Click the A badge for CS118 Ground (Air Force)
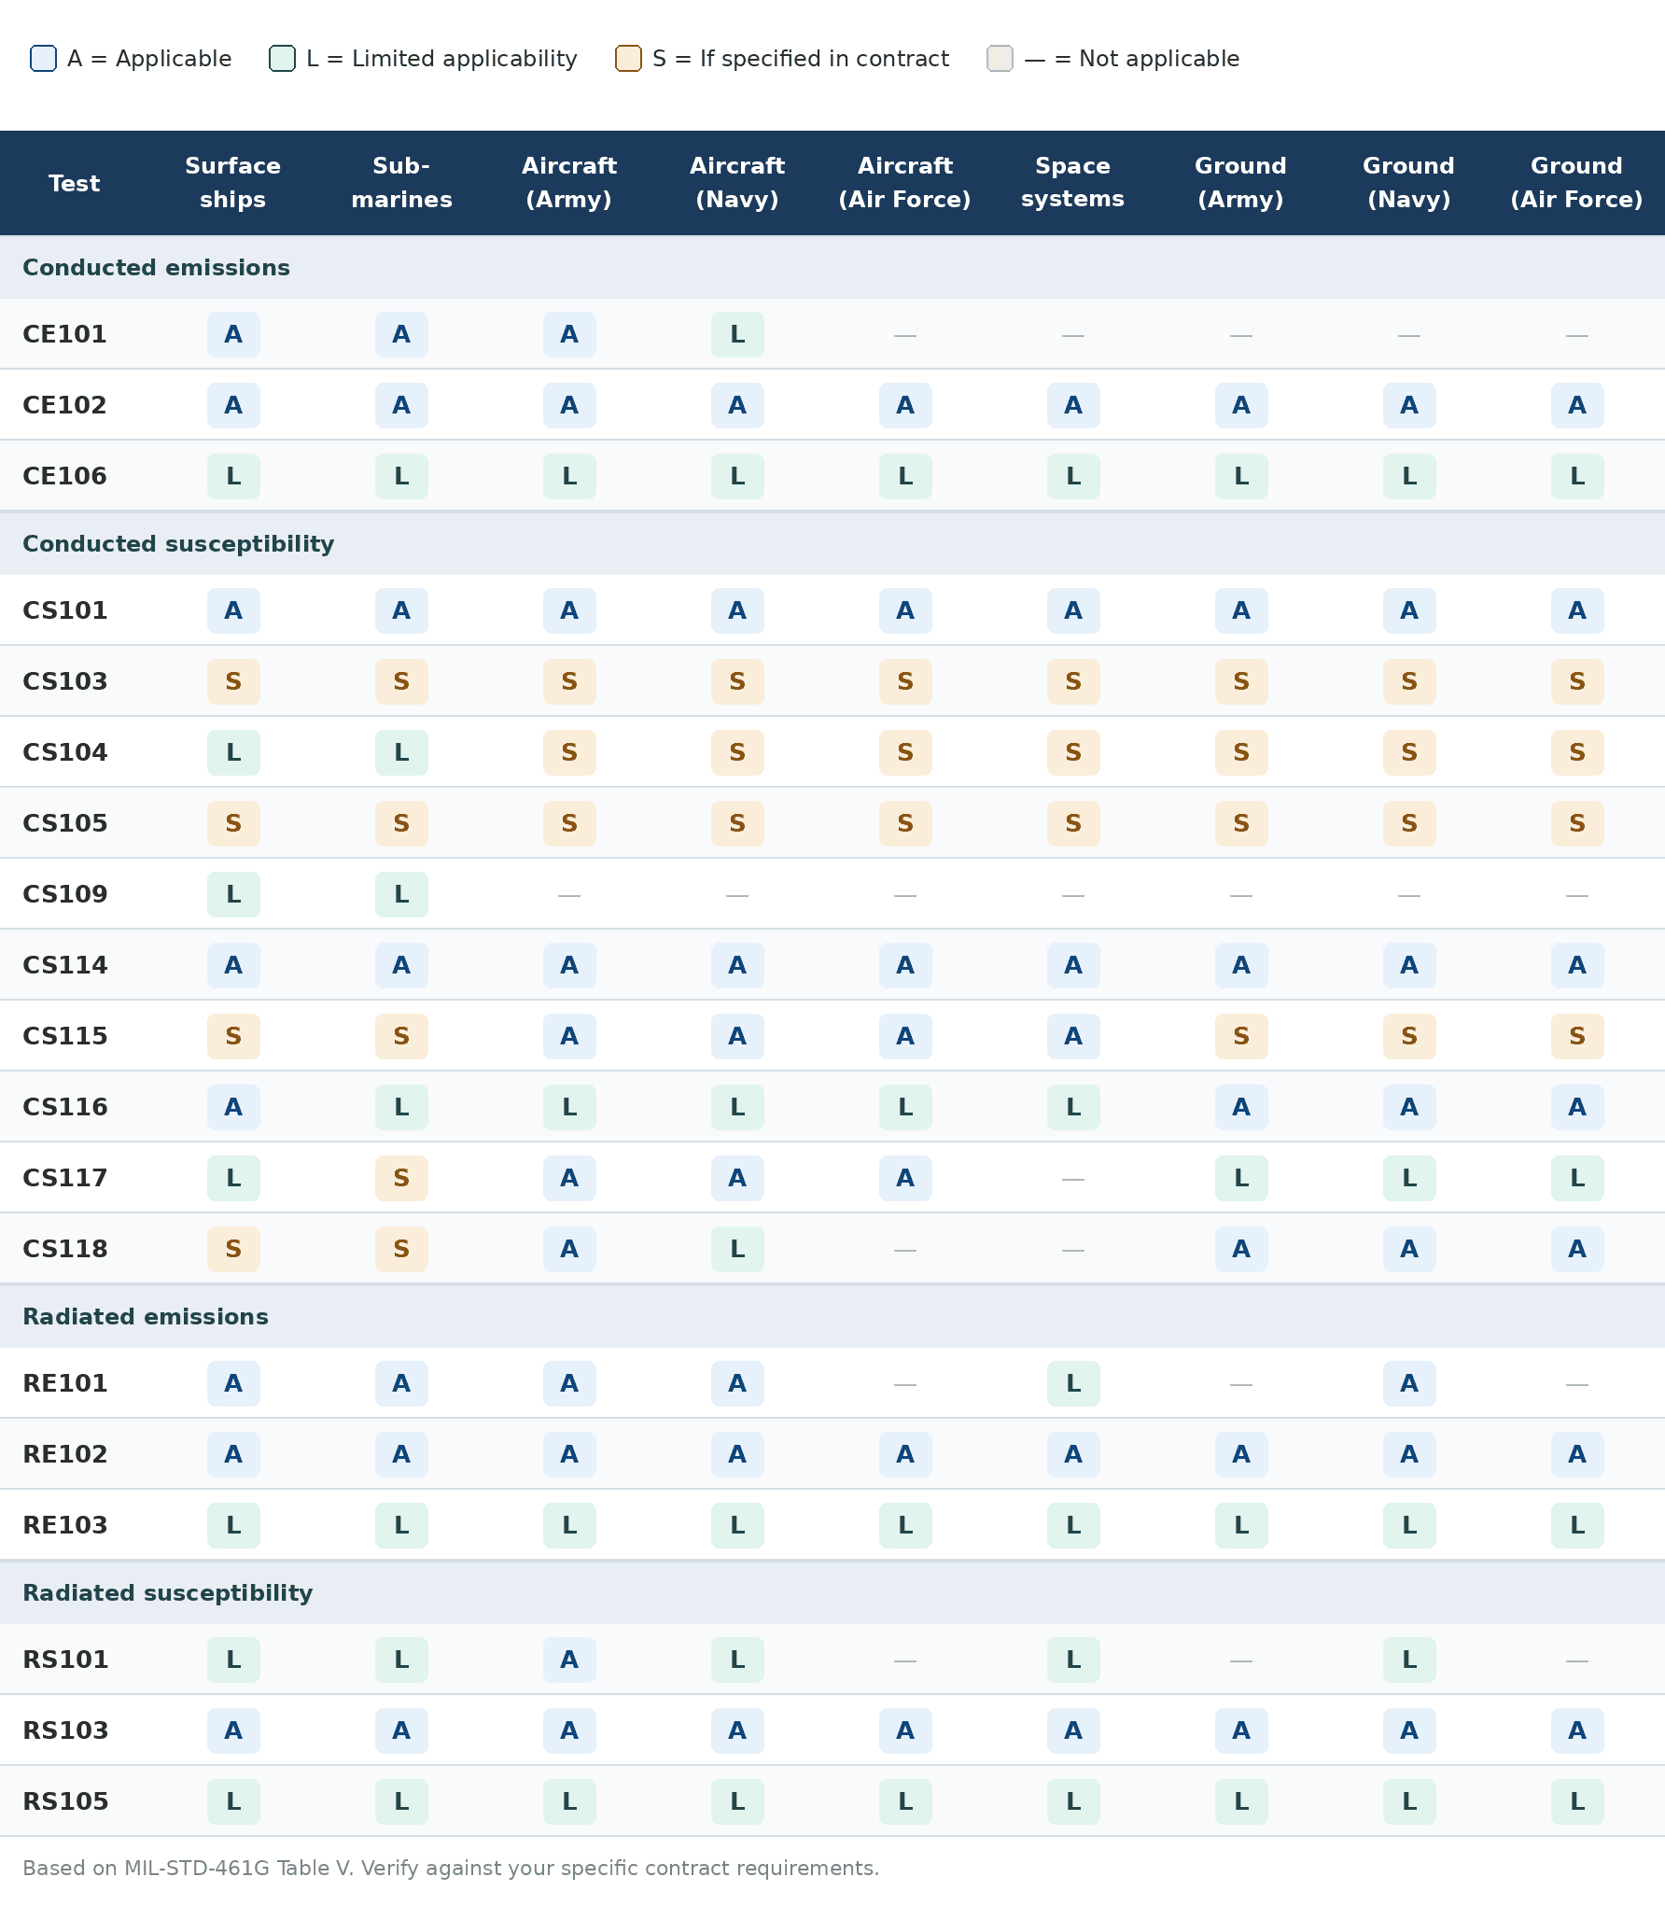This screenshot has width=1665, height=1919. (x=1577, y=1249)
